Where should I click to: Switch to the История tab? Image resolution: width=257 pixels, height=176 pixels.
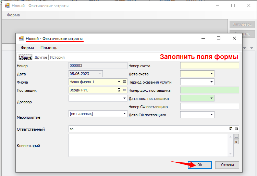point(57,57)
